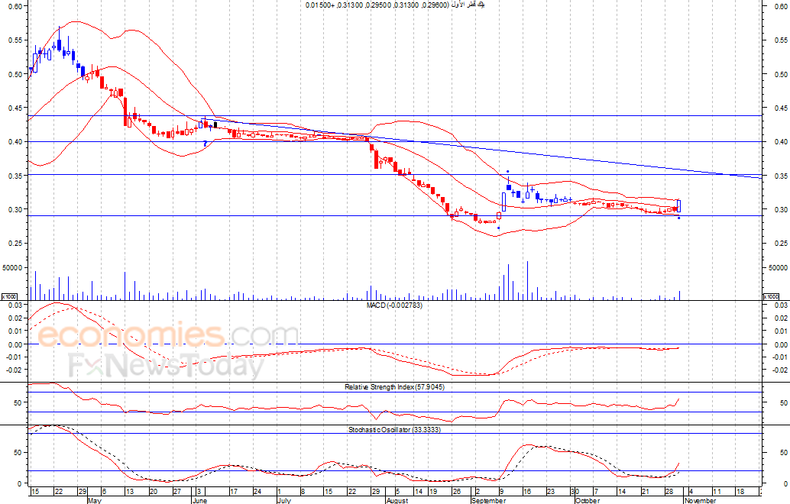Click the -0.02 value on right MACD axis

[780, 370]
